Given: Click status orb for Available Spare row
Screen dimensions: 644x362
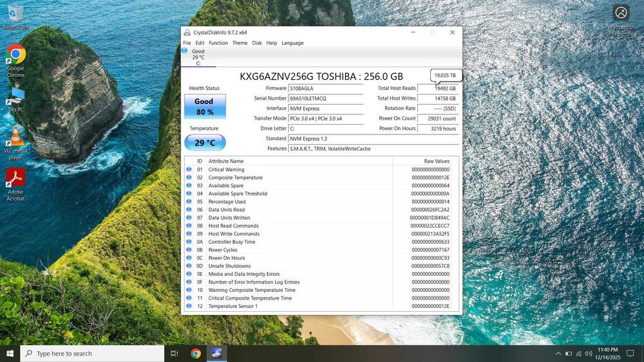Looking at the screenshot, I should [x=189, y=185].
